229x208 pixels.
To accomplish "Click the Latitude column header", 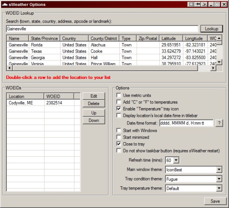I will tap(171, 39).
